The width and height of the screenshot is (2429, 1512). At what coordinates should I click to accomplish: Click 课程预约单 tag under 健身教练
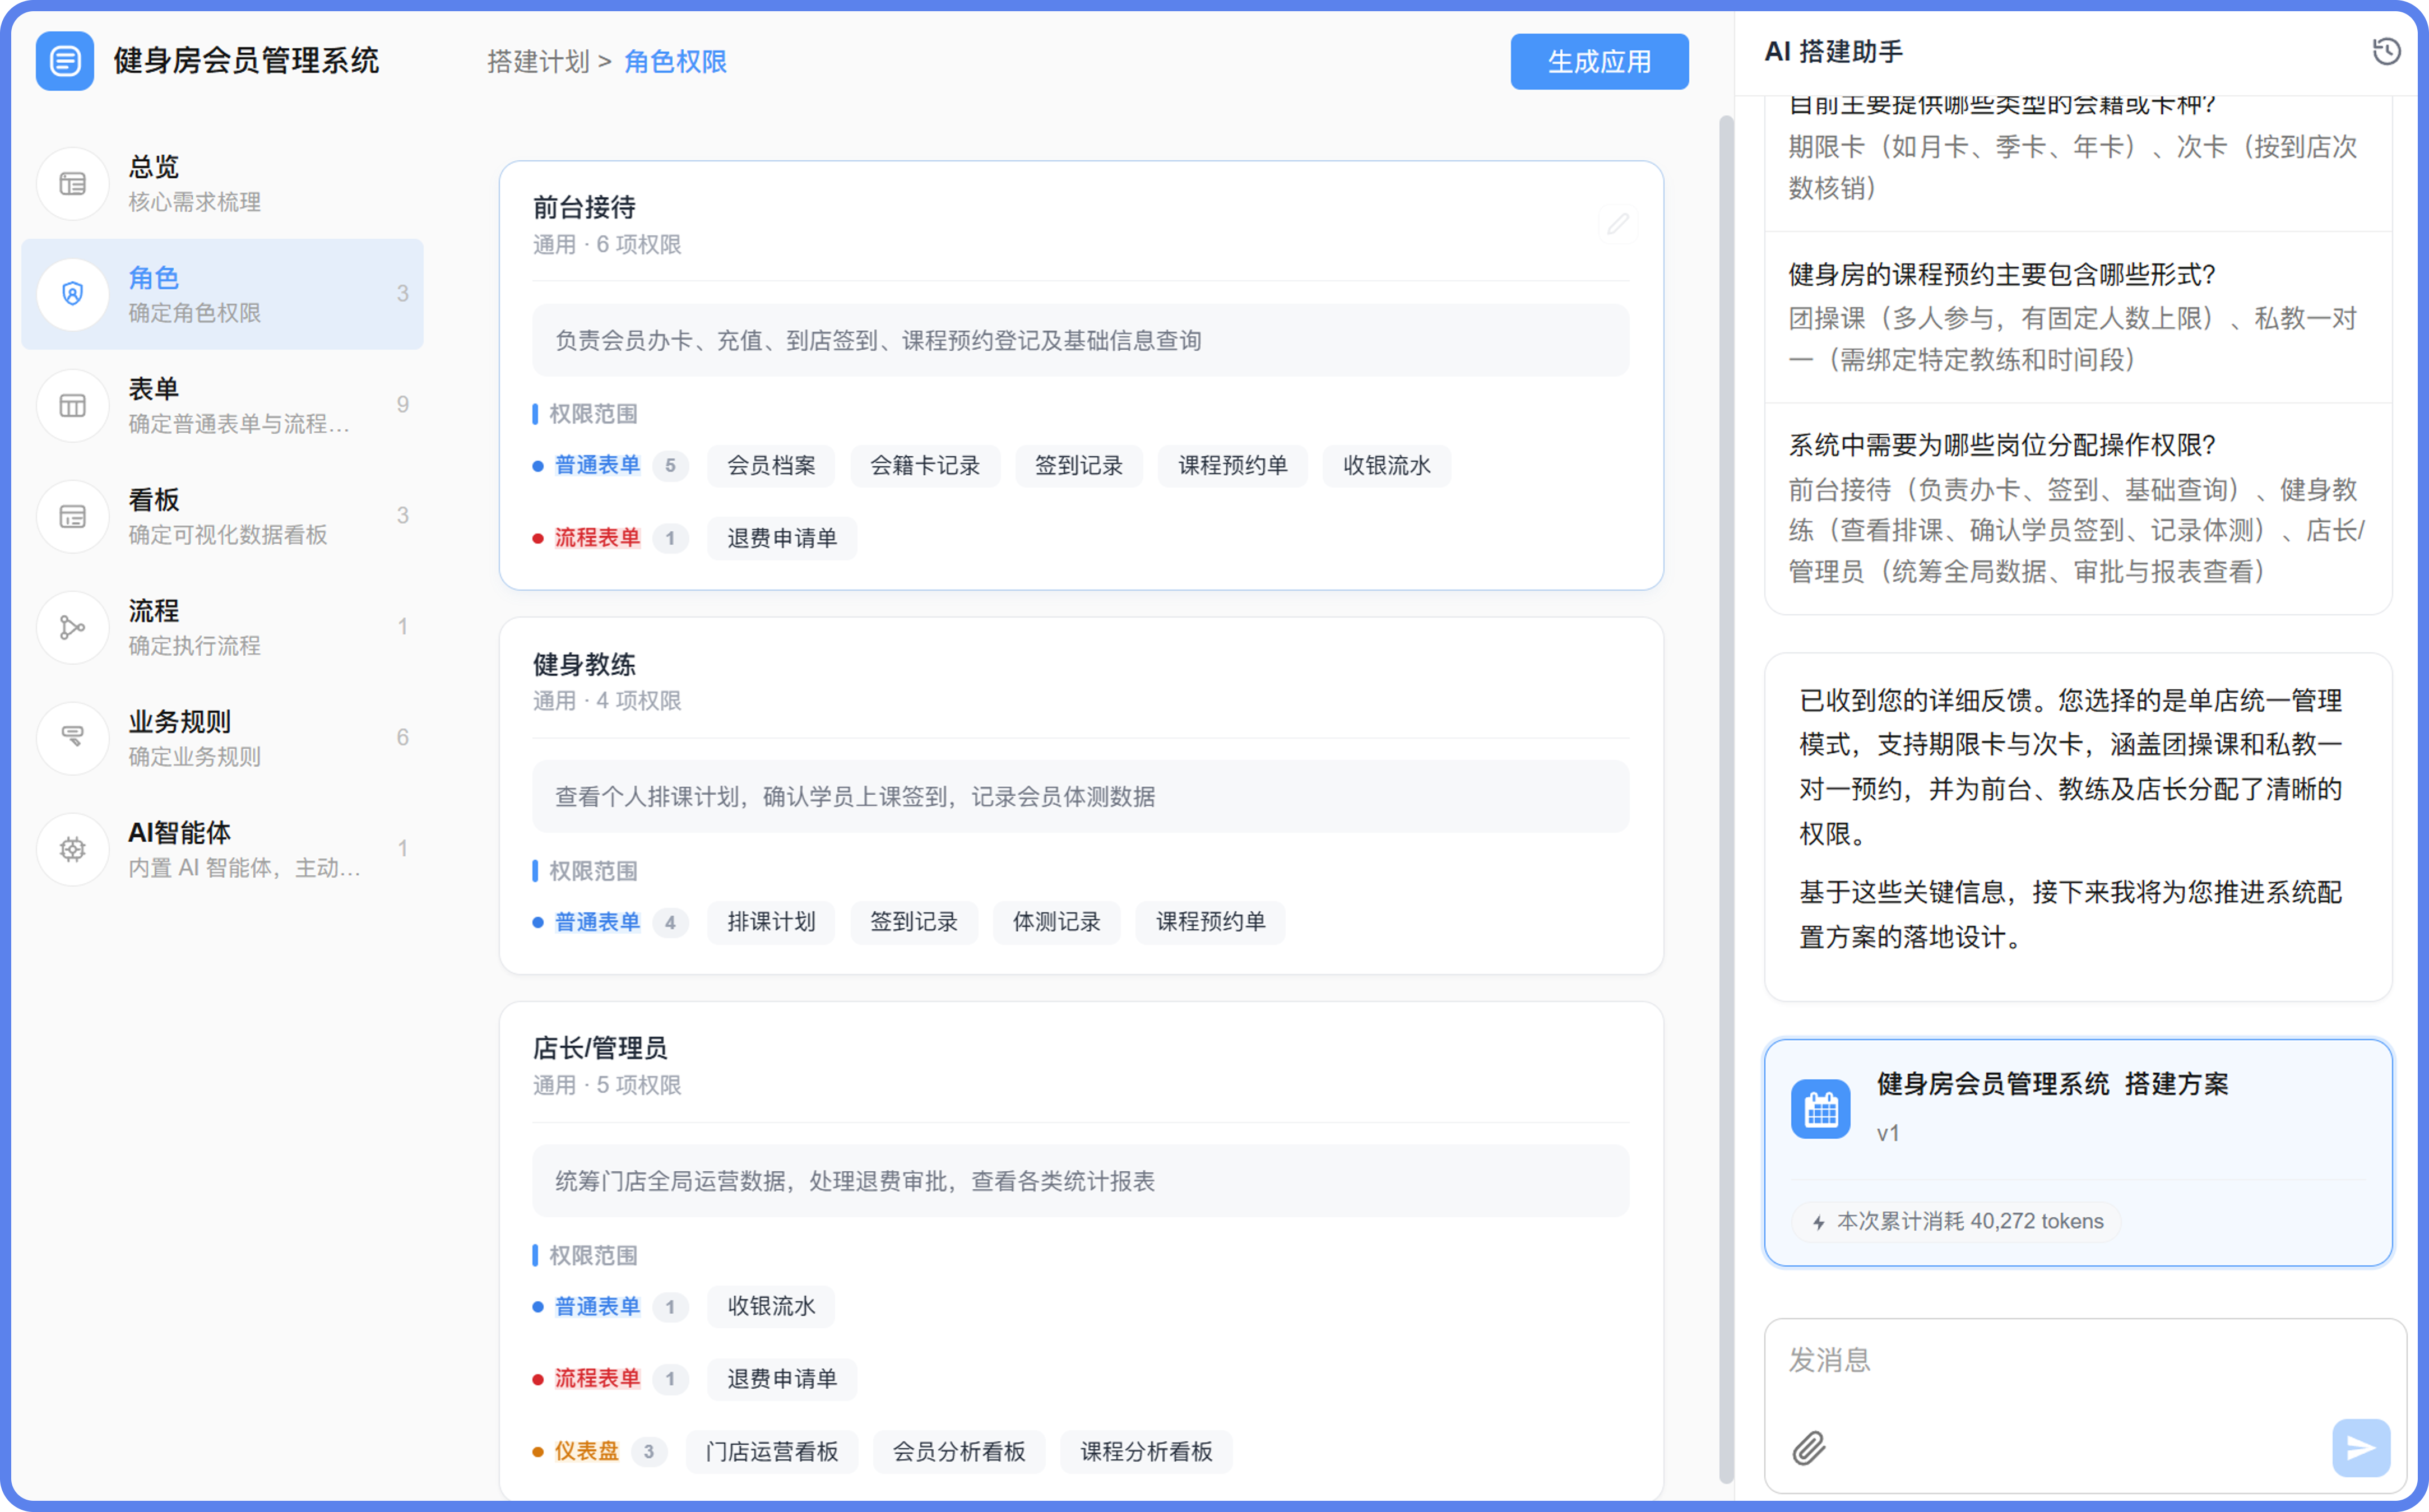point(1210,922)
